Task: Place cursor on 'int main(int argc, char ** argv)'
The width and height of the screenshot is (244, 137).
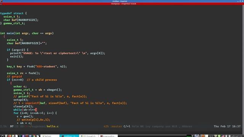Action: [27, 33]
